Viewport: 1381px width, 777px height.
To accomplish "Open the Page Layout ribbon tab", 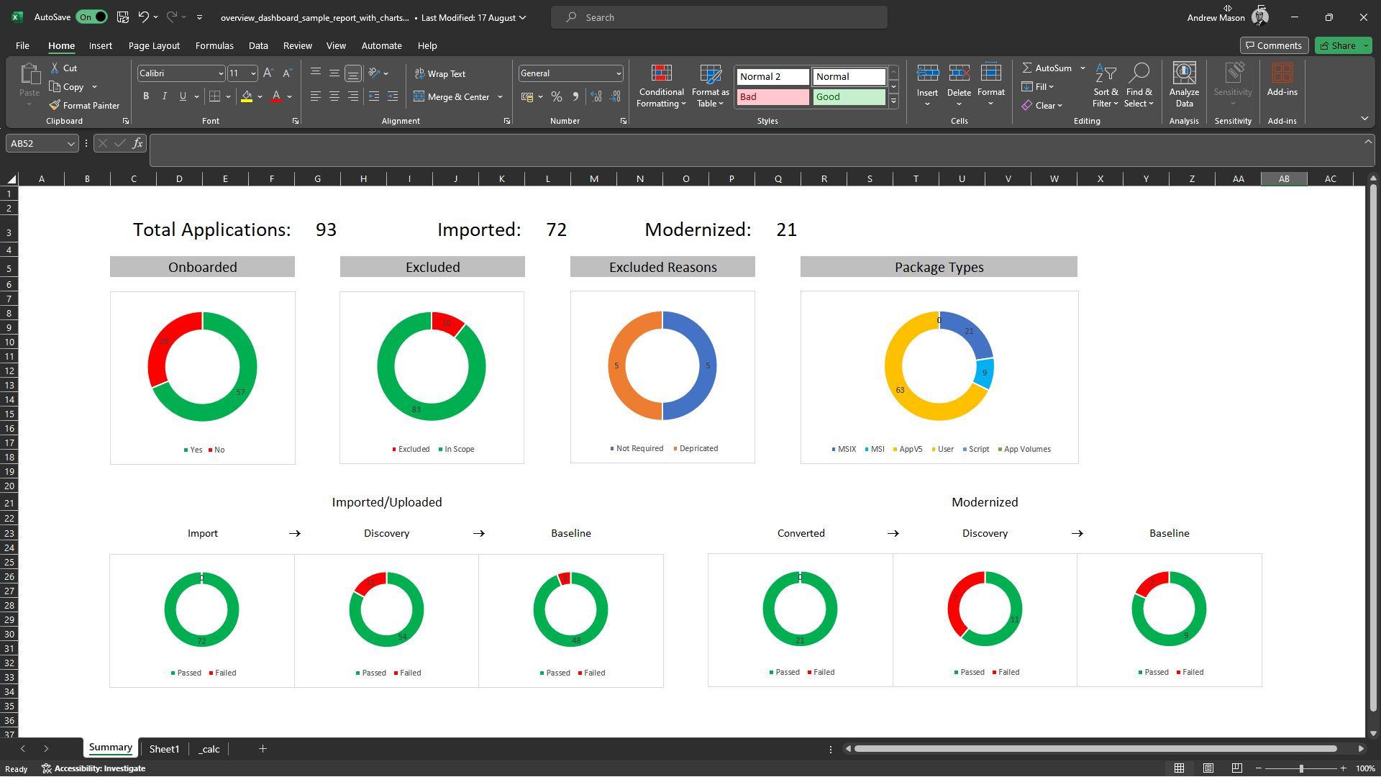I will 154,45.
